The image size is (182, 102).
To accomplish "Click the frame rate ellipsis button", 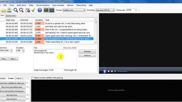I will coord(139,10).
